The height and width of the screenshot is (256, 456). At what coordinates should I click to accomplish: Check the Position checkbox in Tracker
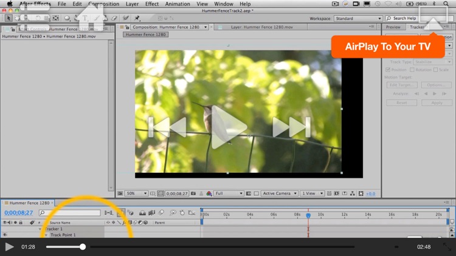point(388,70)
